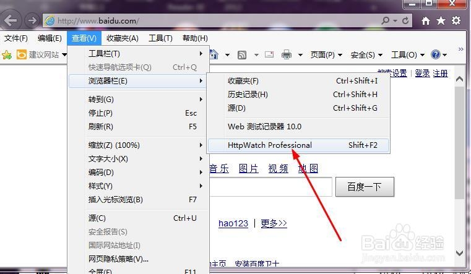Open dropdown arrow beside Print icon
Viewport: 471px width, 274px height.
click(300, 55)
